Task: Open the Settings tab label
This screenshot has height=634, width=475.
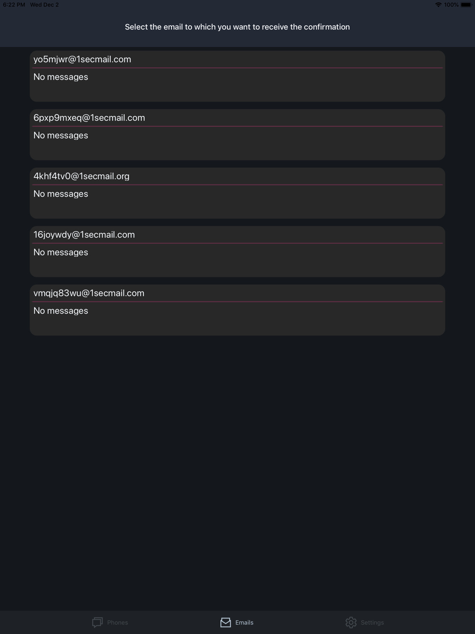Action: click(x=372, y=623)
